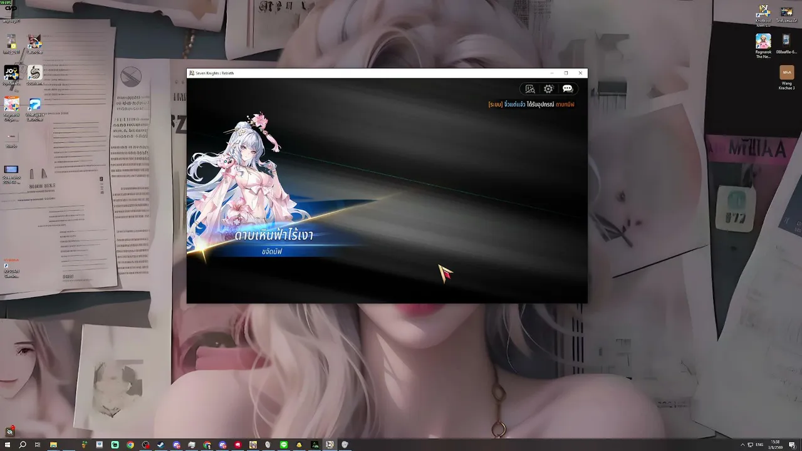Open the Khotkool Town desktop shortcut
The width and height of the screenshot is (802, 451).
(x=763, y=15)
